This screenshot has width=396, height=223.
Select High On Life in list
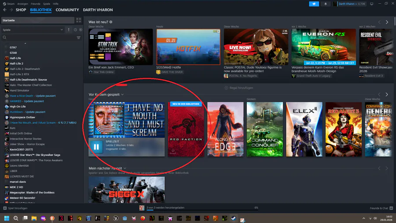pos(18,107)
